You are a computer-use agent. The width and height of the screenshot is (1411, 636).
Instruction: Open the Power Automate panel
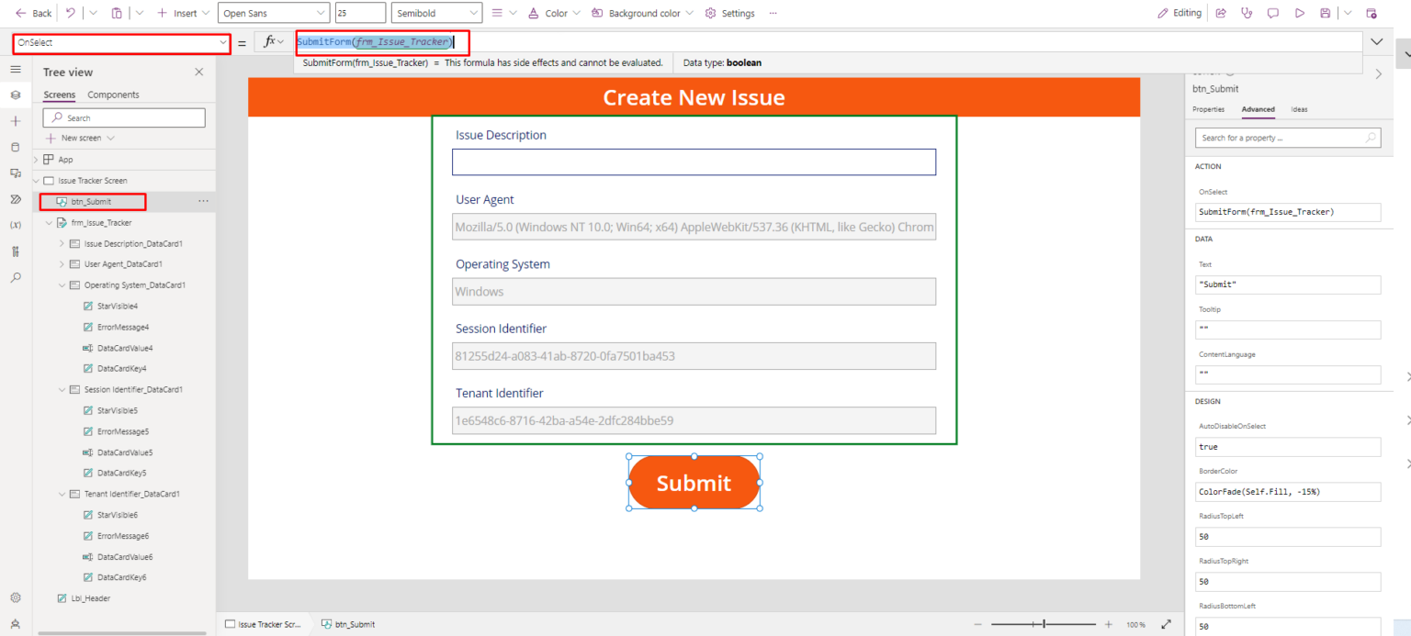pyautogui.click(x=16, y=199)
